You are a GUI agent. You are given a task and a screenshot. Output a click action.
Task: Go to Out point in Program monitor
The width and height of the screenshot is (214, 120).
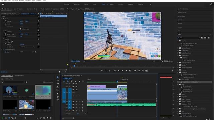coord(130,71)
